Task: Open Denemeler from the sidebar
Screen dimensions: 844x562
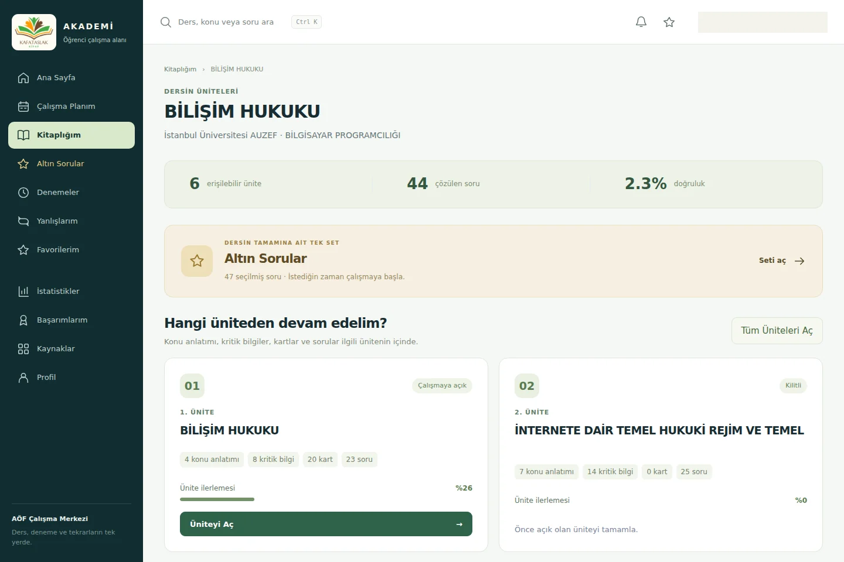Action: point(72,193)
